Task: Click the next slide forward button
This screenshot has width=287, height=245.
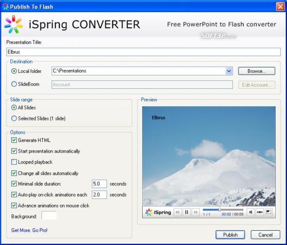Action: 196,212
